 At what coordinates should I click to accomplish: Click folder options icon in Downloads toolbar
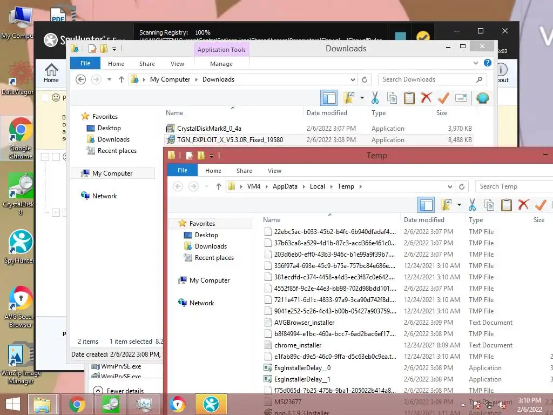tap(348, 98)
